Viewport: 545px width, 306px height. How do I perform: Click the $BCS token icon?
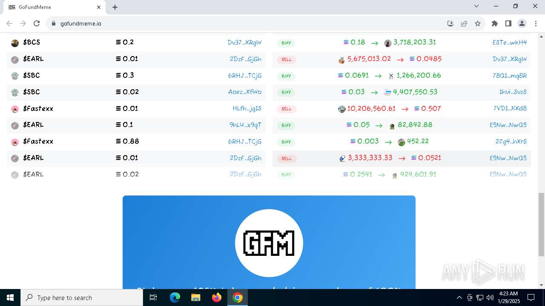coord(15,43)
